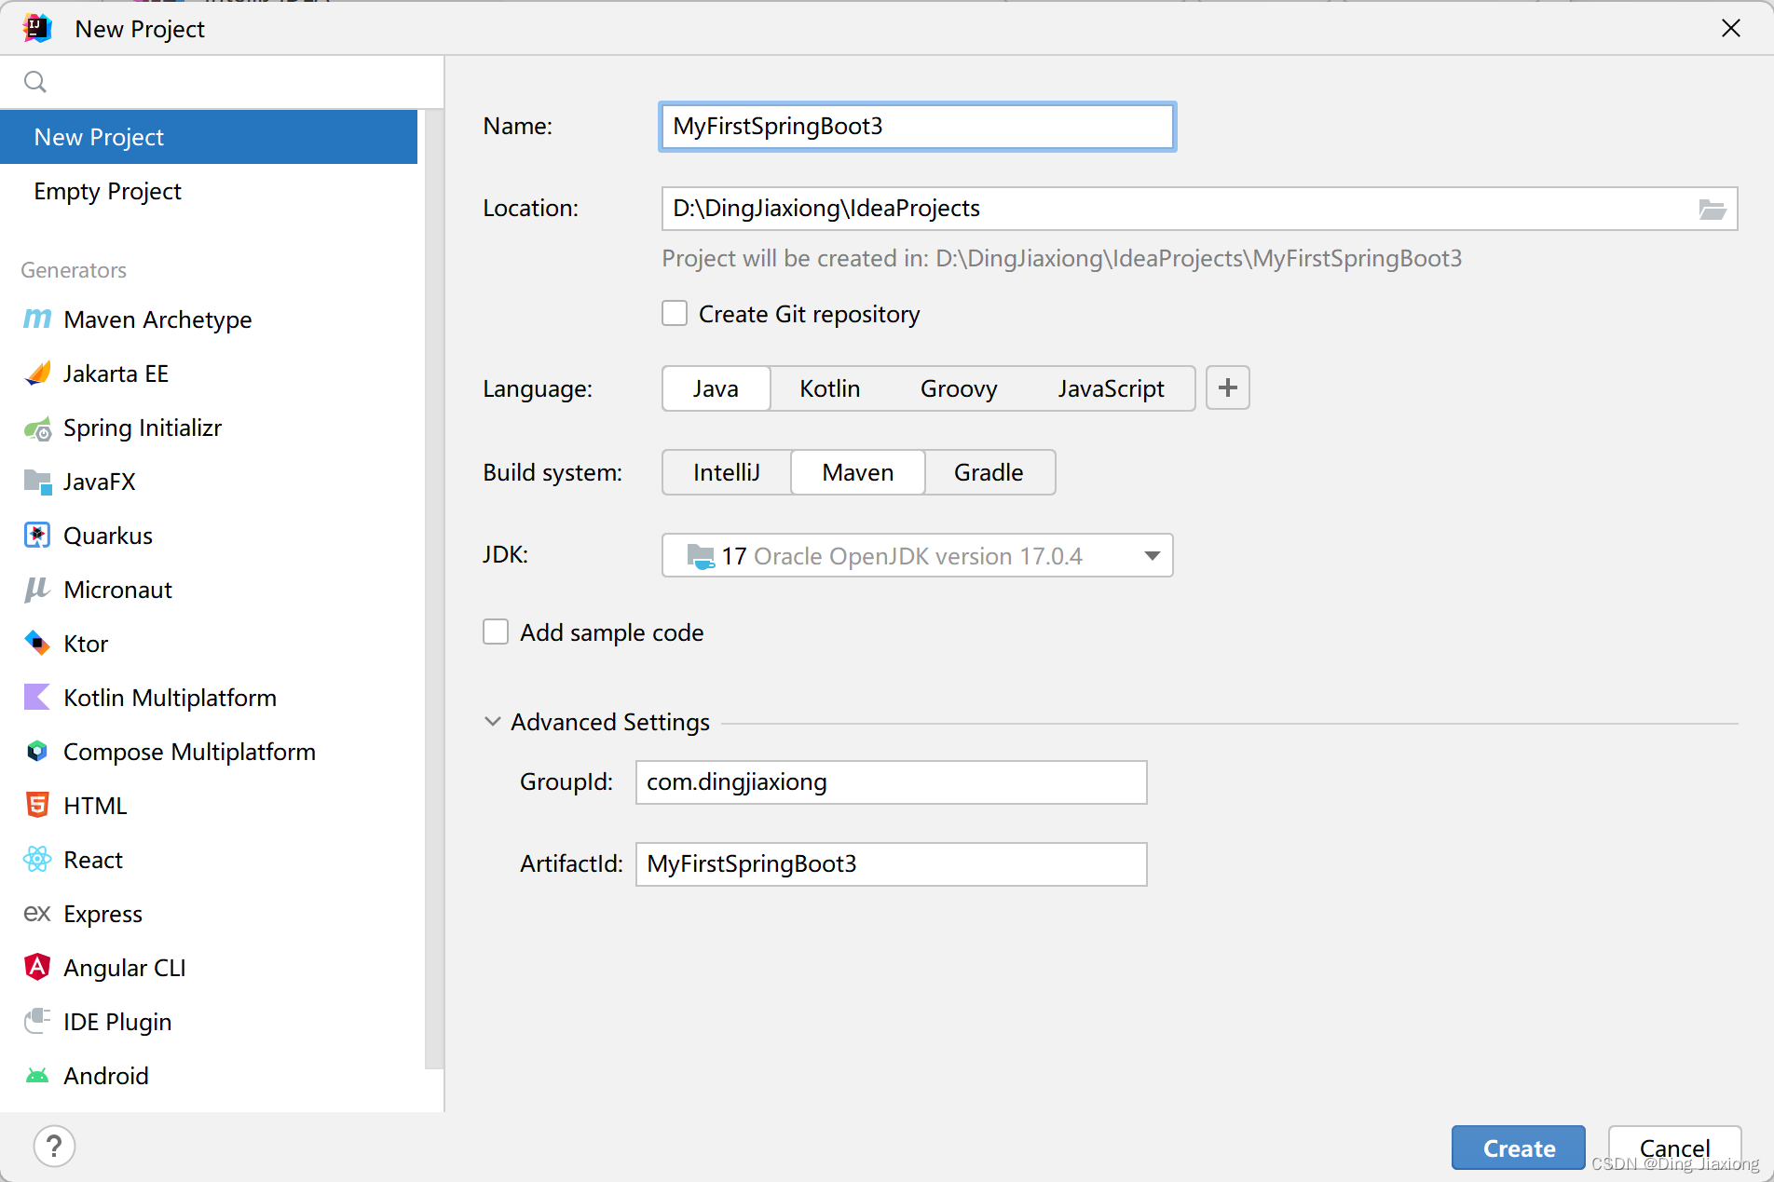Open the Location folder browse icon

coord(1712,209)
